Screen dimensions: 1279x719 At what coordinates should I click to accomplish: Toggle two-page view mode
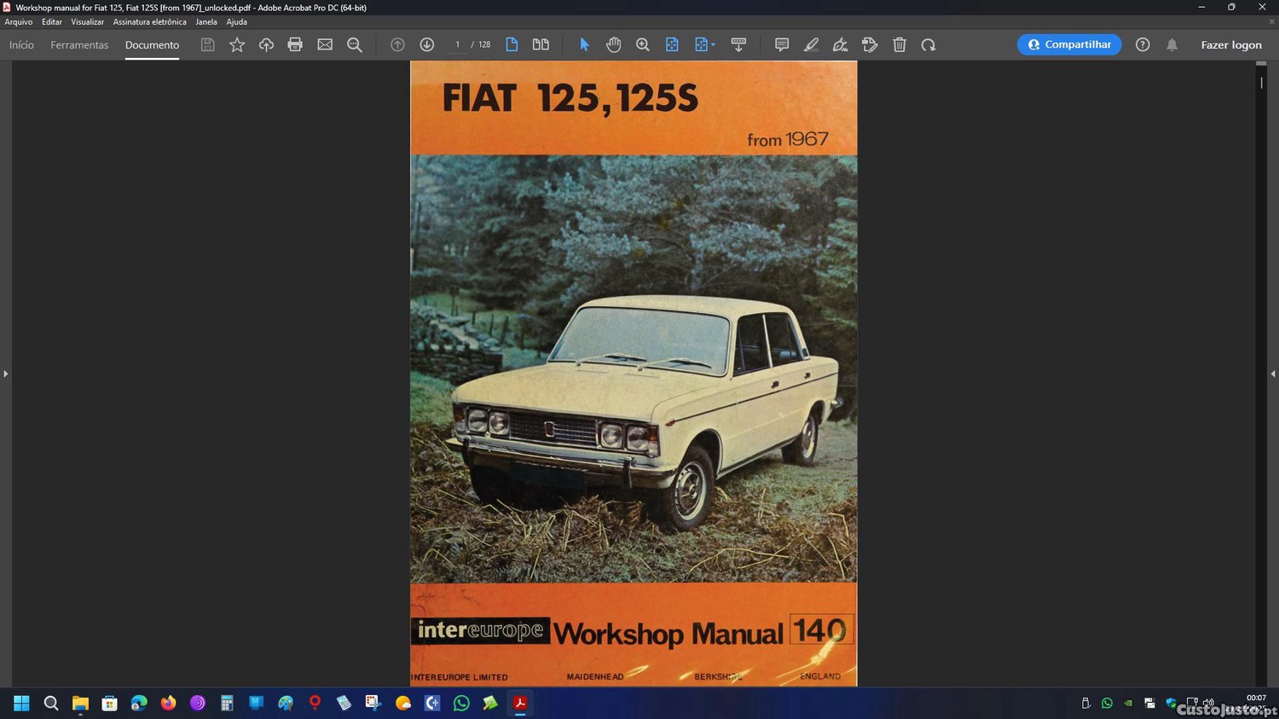click(x=541, y=44)
